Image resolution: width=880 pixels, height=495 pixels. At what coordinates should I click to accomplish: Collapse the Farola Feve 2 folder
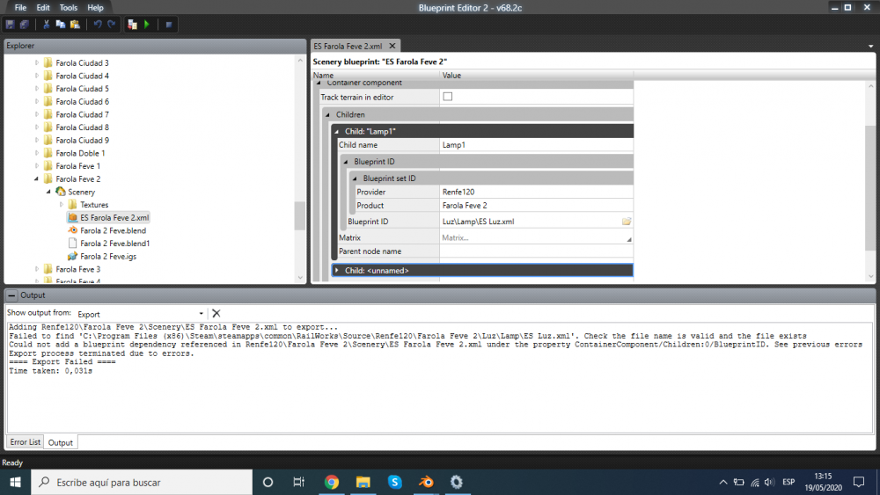(x=37, y=179)
